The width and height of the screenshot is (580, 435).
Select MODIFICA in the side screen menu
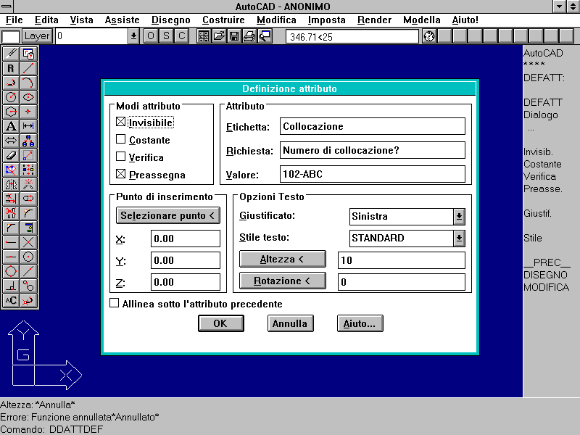click(547, 287)
